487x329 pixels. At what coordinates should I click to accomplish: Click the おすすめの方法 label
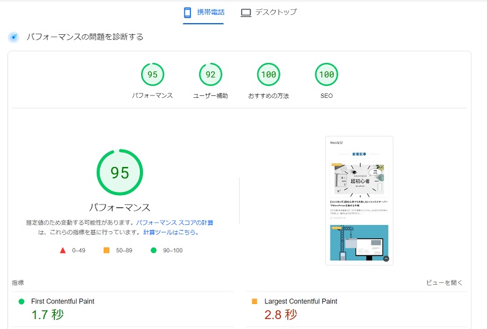pos(268,96)
